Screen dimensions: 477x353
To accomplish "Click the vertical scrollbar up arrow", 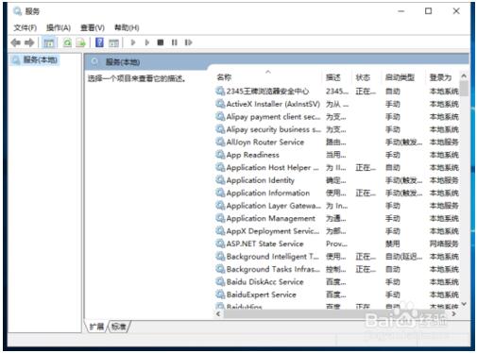I will pyautogui.click(x=464, y=76).
